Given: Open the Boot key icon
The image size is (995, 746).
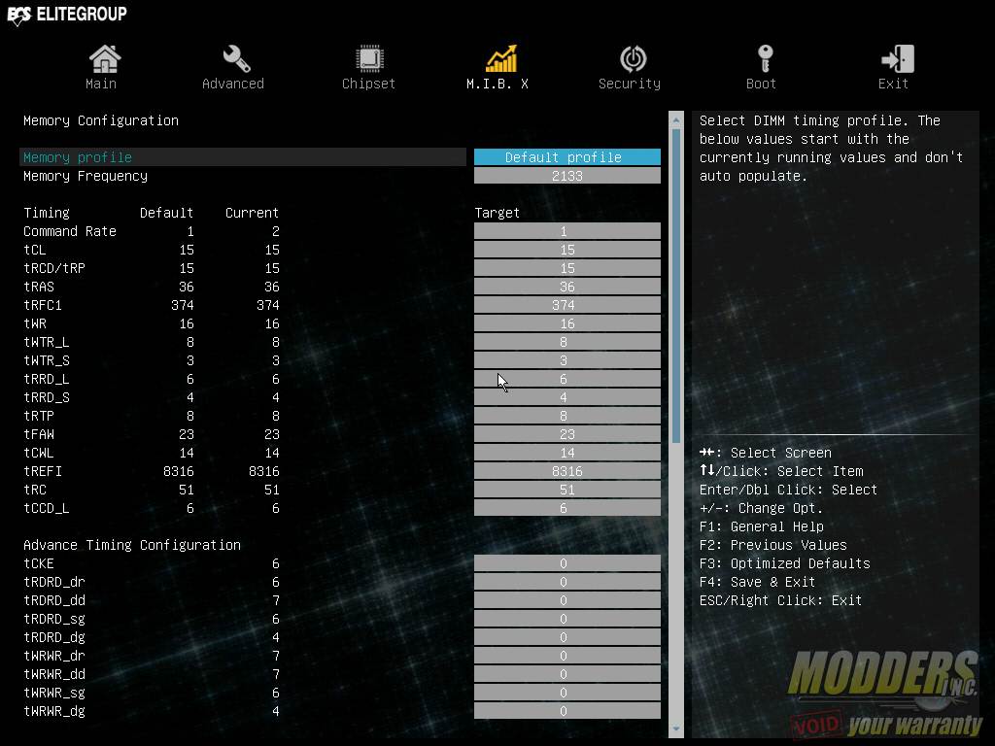Looking at the screenshot, I should point(765,59).
